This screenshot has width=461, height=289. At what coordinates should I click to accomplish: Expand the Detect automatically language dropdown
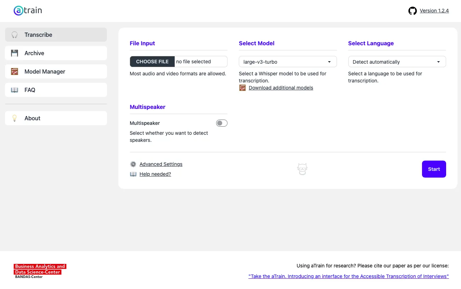pos(397,62)
